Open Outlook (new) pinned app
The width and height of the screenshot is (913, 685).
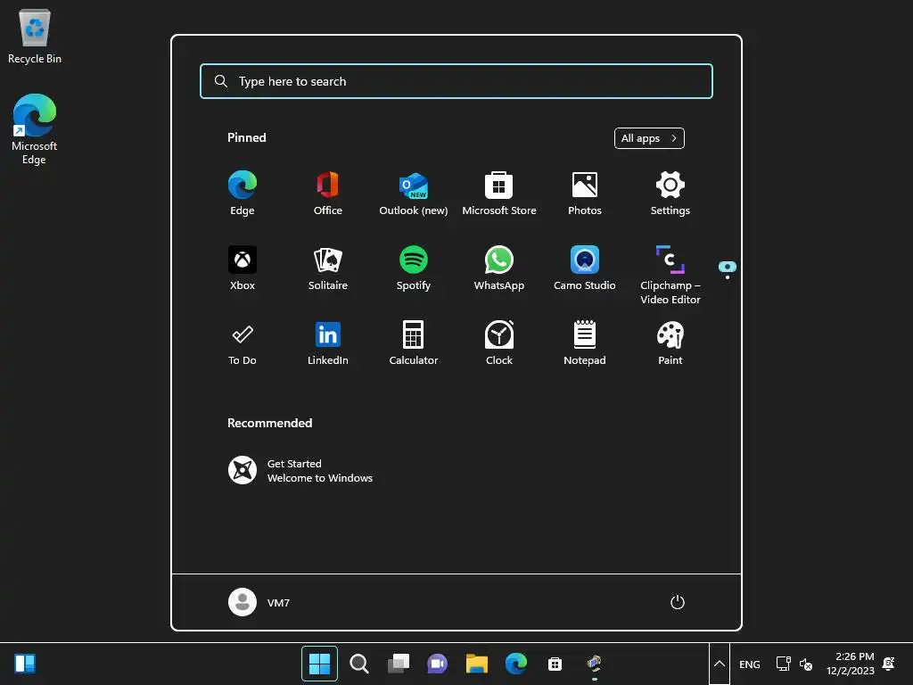(414, 194)
